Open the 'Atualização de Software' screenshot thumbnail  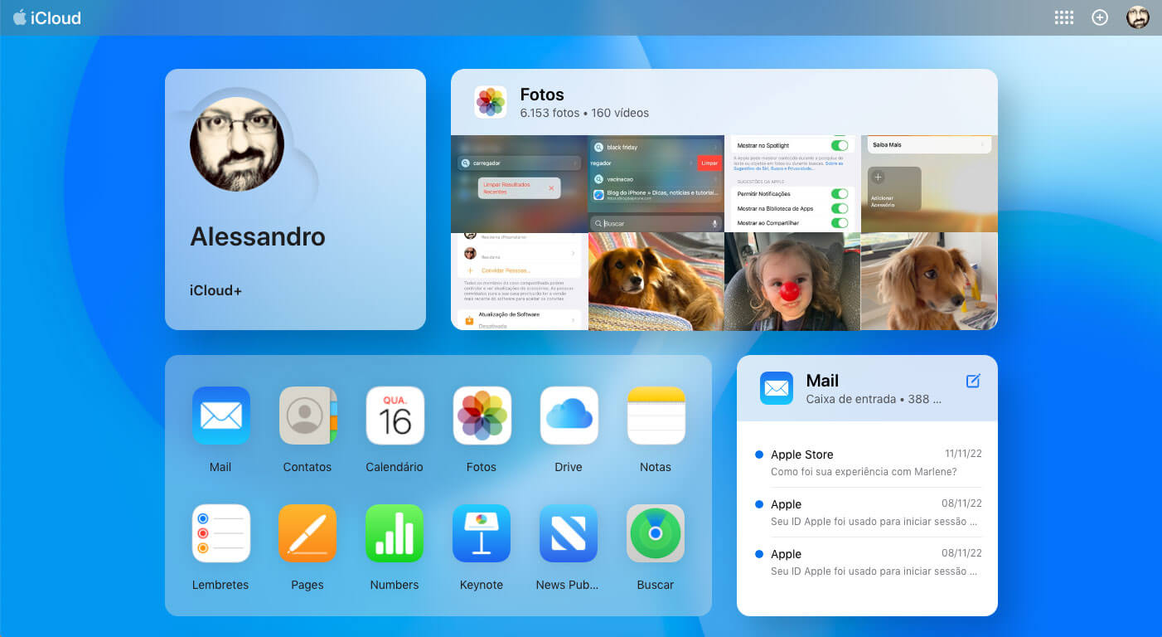519,281
